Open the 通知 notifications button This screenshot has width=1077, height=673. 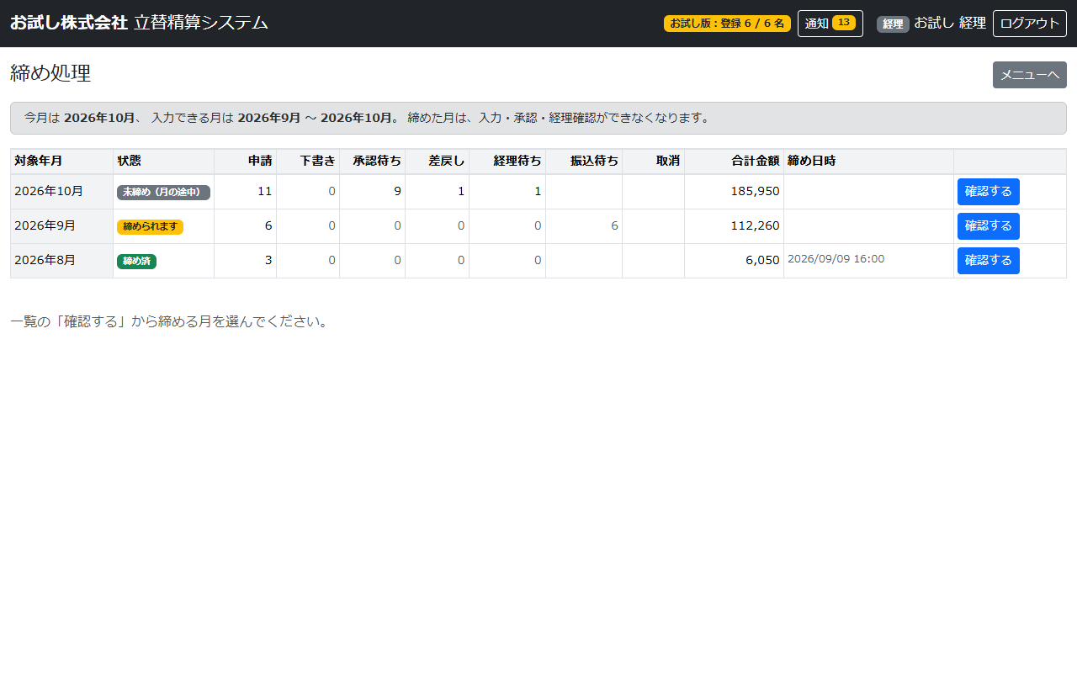coord(830,24)
